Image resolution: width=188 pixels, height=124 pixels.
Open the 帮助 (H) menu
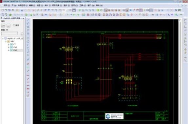pos(99,5)
